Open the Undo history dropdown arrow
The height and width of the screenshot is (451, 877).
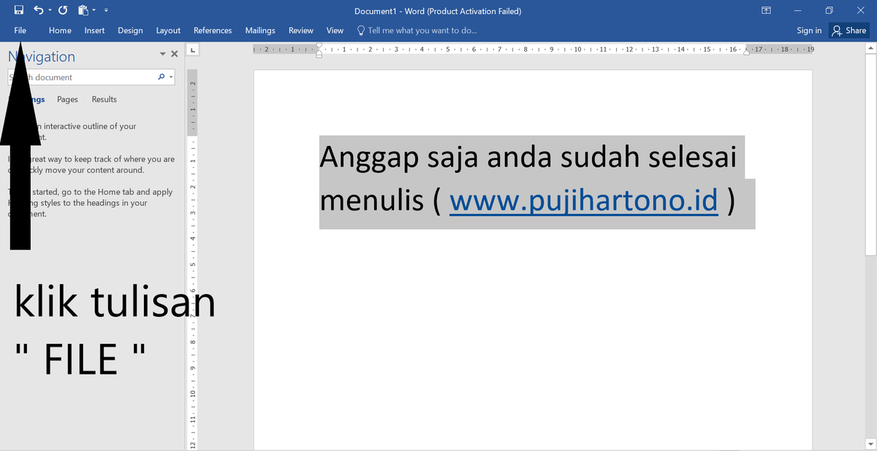(x=49, y=11)
